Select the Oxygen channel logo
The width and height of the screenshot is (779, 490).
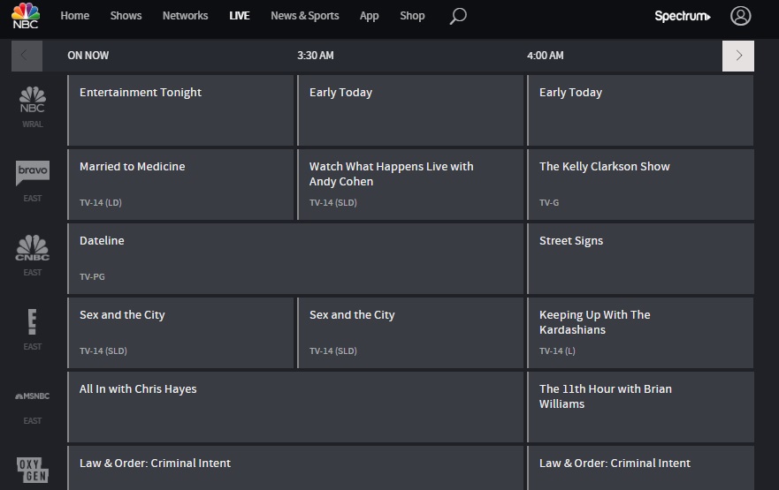[33, 470]
